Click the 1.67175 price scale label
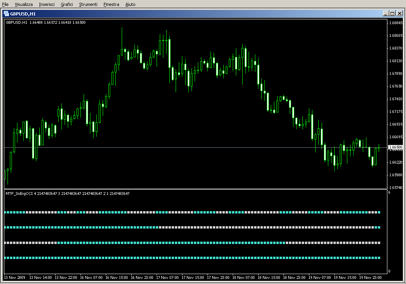 tap(396, 111)
